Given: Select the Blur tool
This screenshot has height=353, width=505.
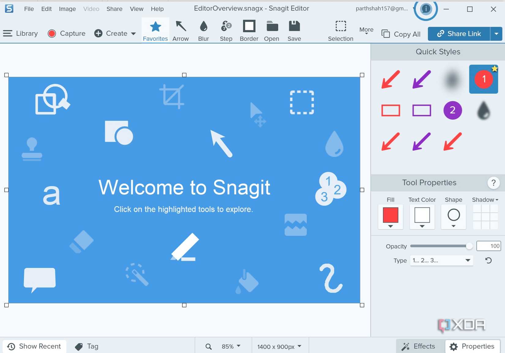Looking at the screenshot, I should pyautogui.click(x=204, y=31).
